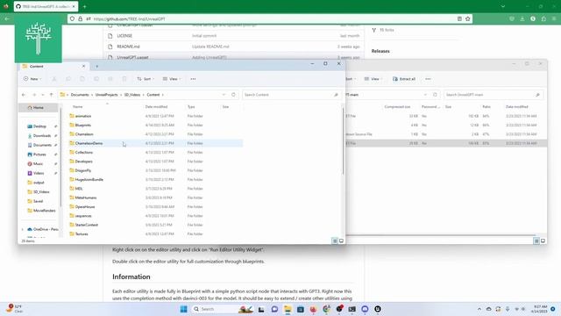Screen dimensions: 561x316
Task: Open Videos in the navigation pane
Action: 39,173
